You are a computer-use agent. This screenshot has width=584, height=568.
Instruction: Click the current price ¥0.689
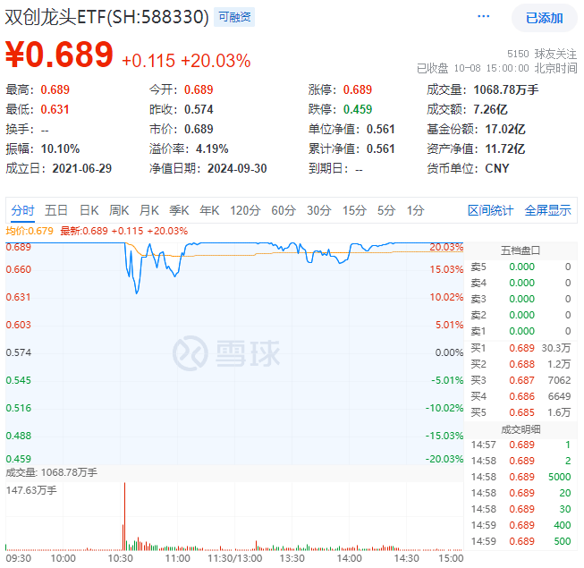point(59,55)
